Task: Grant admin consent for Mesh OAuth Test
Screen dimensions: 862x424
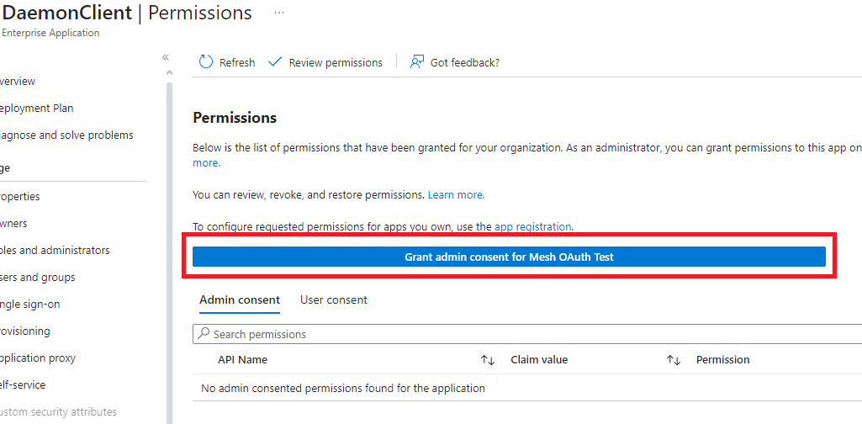Action: click(509, 257)
